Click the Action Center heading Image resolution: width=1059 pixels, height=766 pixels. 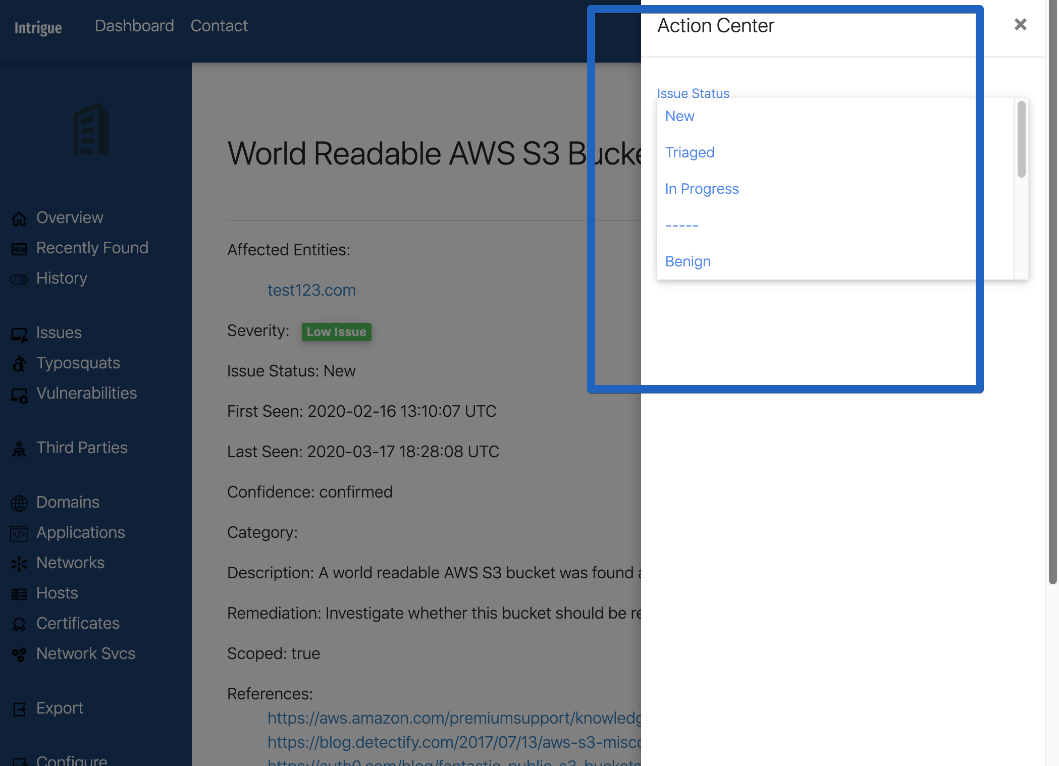pos(715,26)
